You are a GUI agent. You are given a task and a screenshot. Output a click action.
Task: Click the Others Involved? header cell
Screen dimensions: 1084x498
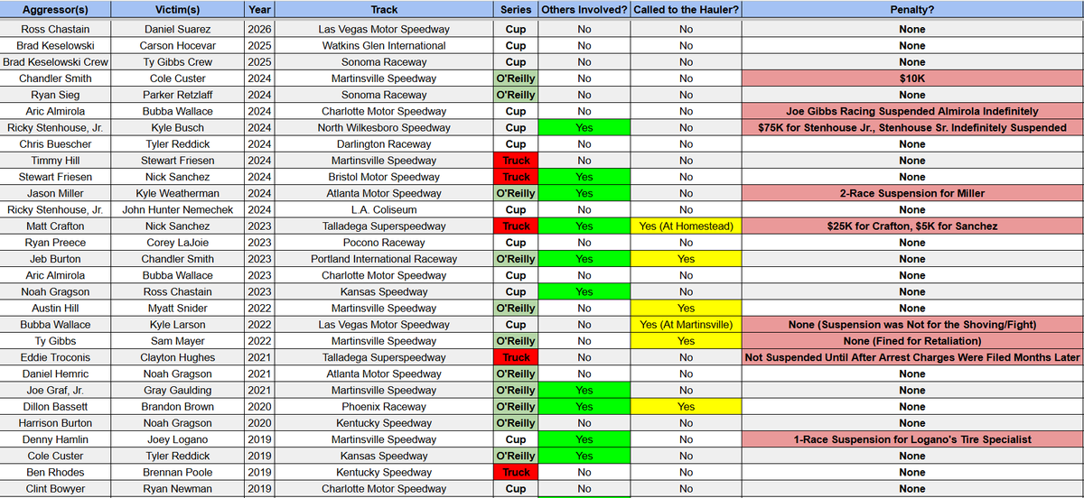coord(584,10)
